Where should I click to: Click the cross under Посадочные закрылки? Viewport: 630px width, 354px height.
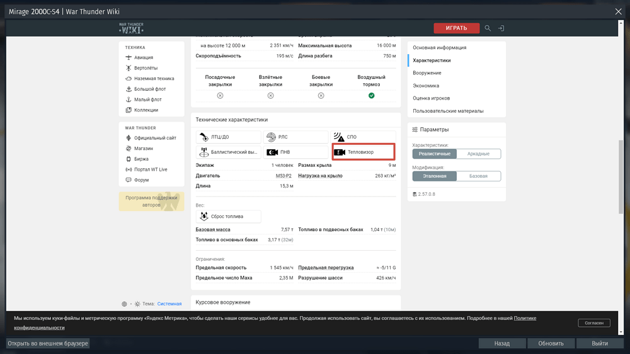pyautogui.click(x=220, y=96)
